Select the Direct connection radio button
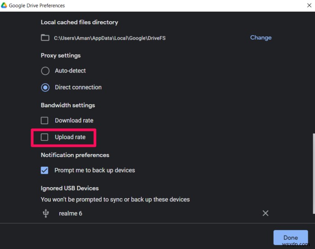315x249 pixels. coord(45,87)
